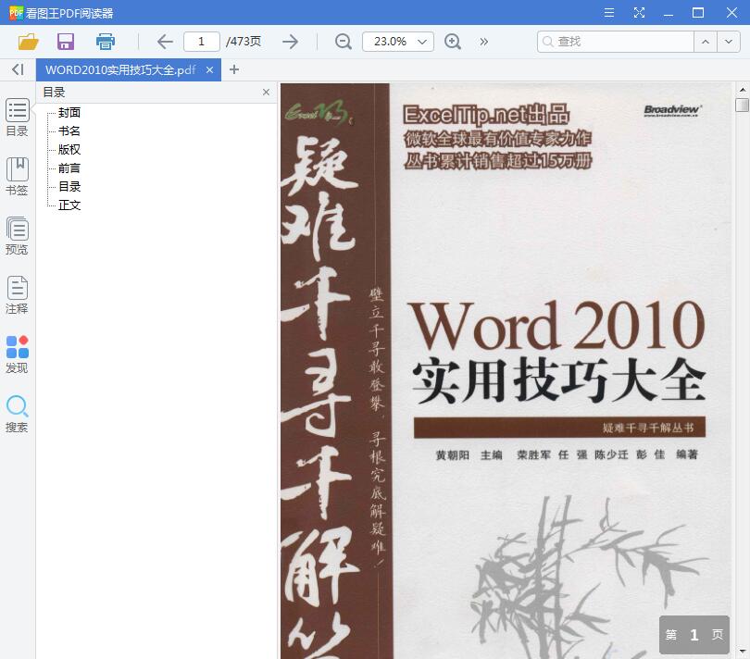Click the scrollbar up arrow

[743, 90]
